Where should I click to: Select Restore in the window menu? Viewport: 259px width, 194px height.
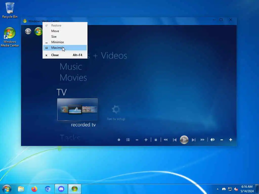65,26
